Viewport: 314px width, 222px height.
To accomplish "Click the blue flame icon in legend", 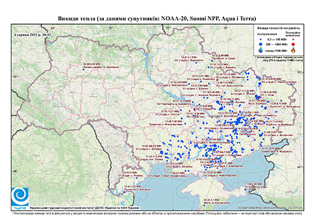I will (261, 50).
